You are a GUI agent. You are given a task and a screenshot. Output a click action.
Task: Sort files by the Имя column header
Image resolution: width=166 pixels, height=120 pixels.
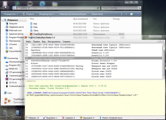(x=32, y=19)
